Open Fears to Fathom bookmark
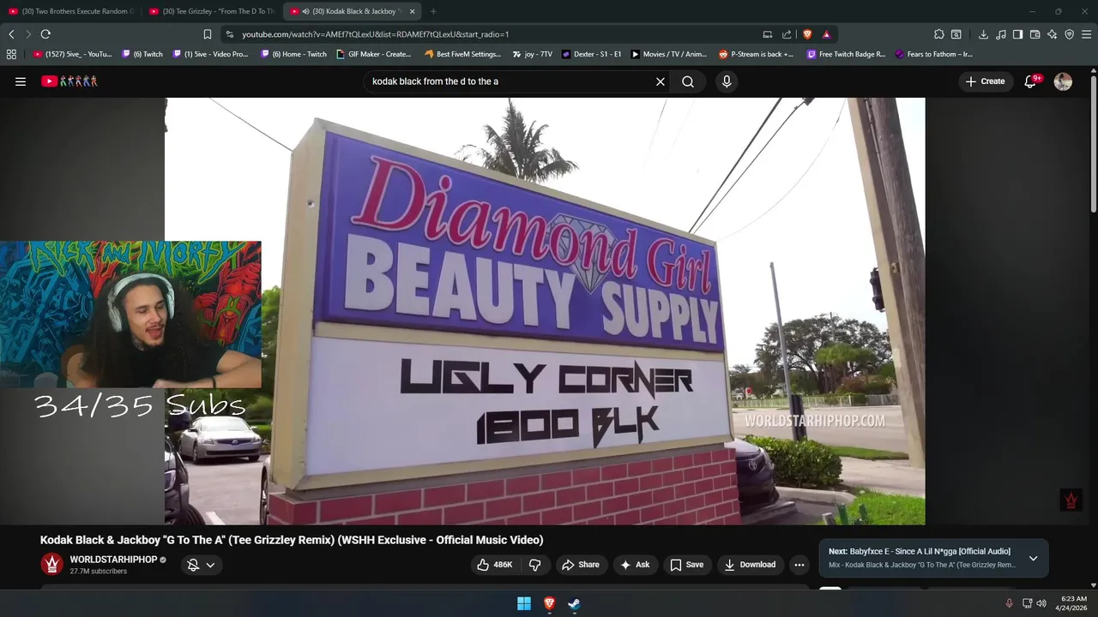This screenshot has width=1098, height=617. coord(933,54)
